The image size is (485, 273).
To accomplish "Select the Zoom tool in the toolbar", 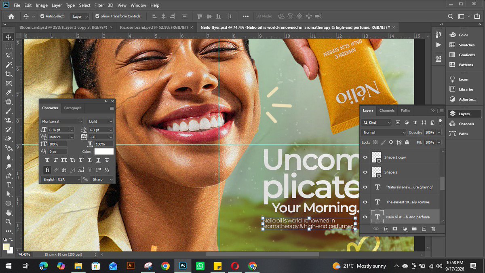I will pos(8,222).
